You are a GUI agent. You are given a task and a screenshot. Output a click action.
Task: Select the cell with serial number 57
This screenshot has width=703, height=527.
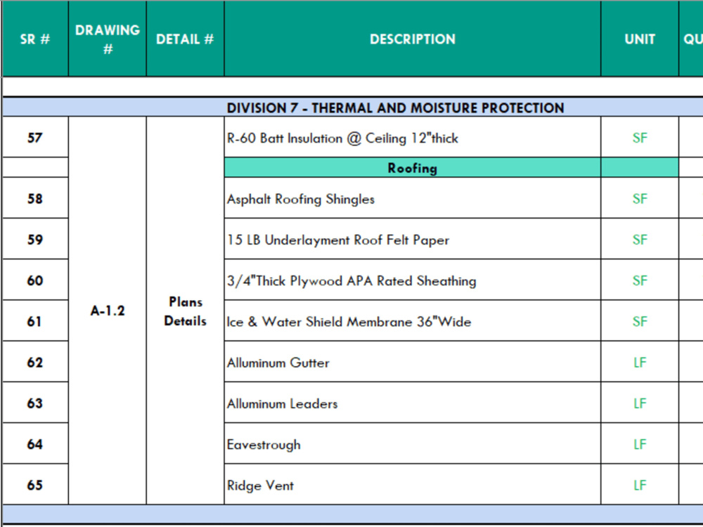click(35, 138)
